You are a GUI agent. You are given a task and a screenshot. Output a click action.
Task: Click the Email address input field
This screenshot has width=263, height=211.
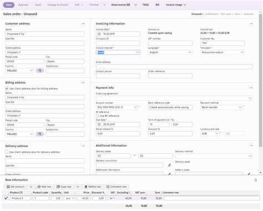[x=174, y=67]
